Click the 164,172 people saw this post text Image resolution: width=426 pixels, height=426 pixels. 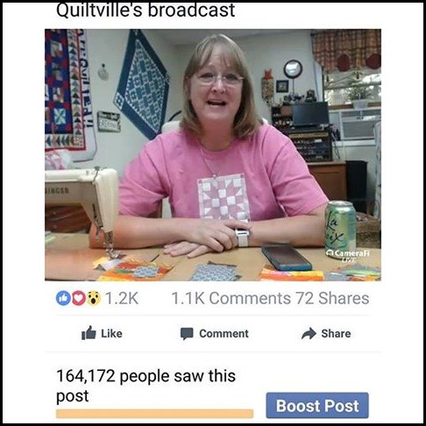point(146,386)
